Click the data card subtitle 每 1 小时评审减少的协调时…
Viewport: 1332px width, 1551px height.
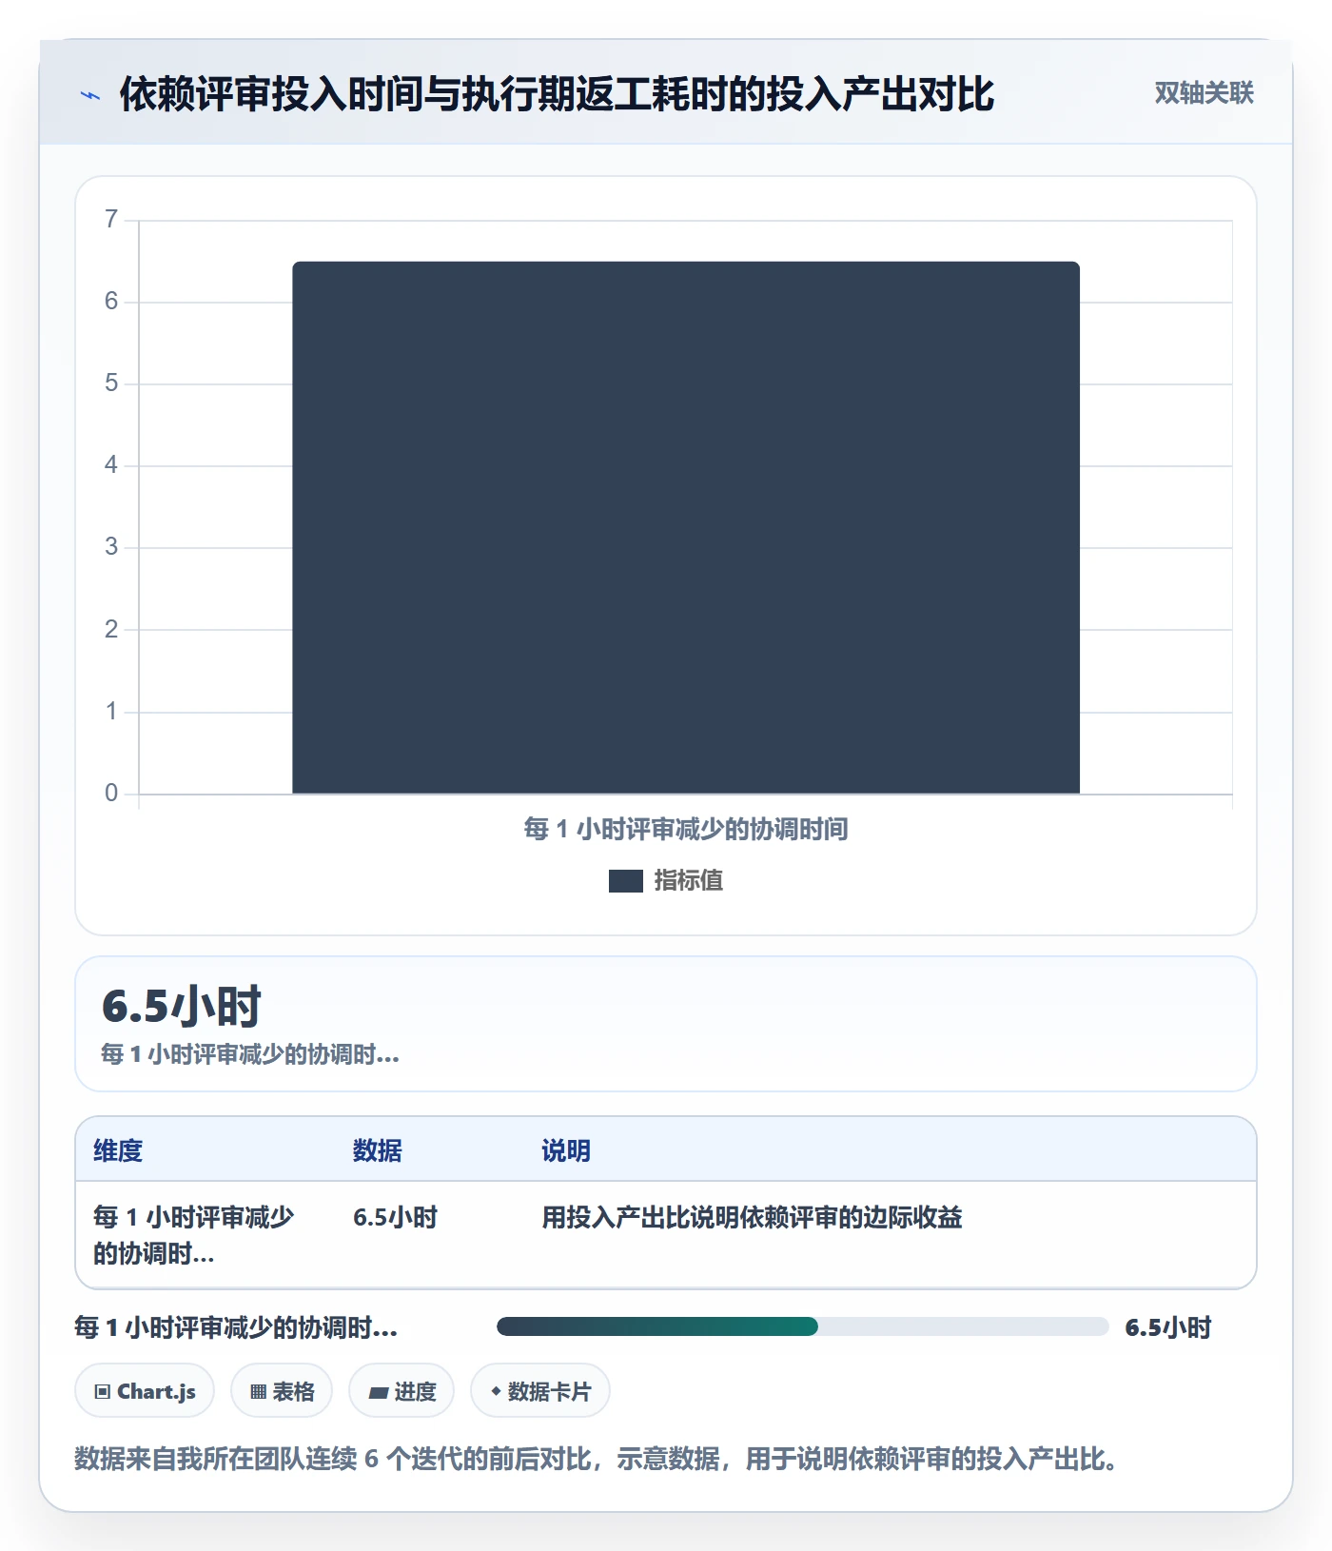click(250, 1054)
